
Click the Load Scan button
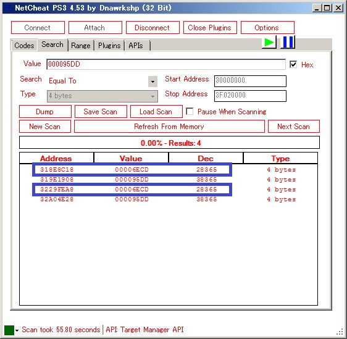click(156, 112)
